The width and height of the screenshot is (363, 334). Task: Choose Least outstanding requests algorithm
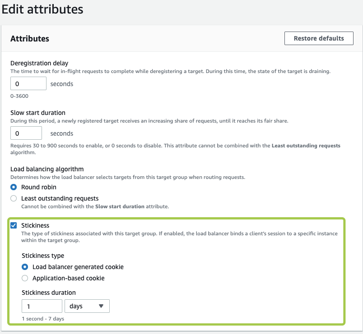14,198
